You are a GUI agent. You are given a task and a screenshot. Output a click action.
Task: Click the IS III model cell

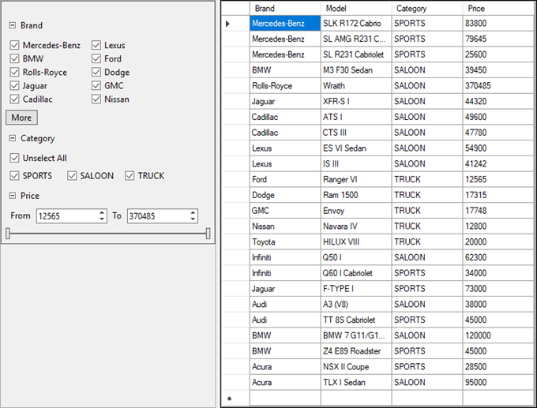tap(356, 163)
